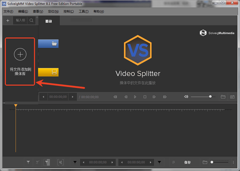The width and height of the screenshot is (240, 171).
Task: Increase start time with right arrow
Action: coord(112,162)
